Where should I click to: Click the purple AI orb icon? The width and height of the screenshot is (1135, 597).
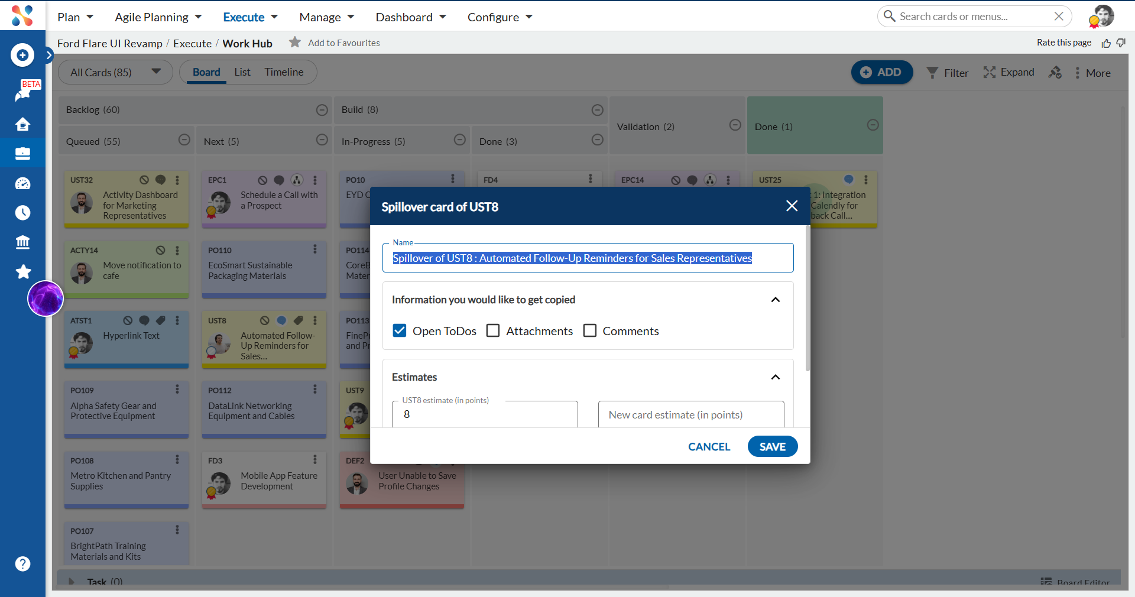46,298
